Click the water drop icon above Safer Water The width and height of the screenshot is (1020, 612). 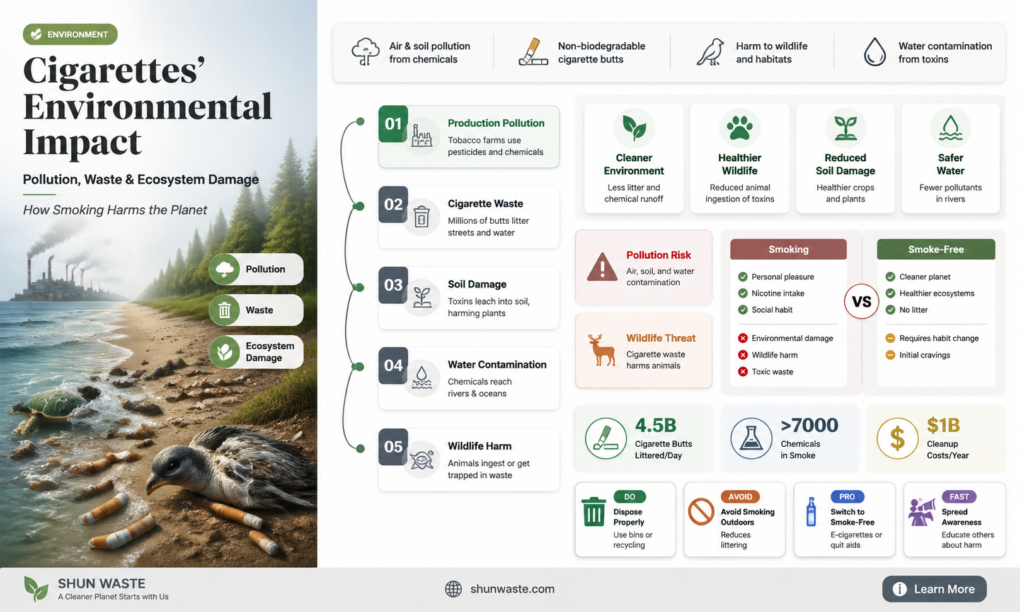point(950,128)
